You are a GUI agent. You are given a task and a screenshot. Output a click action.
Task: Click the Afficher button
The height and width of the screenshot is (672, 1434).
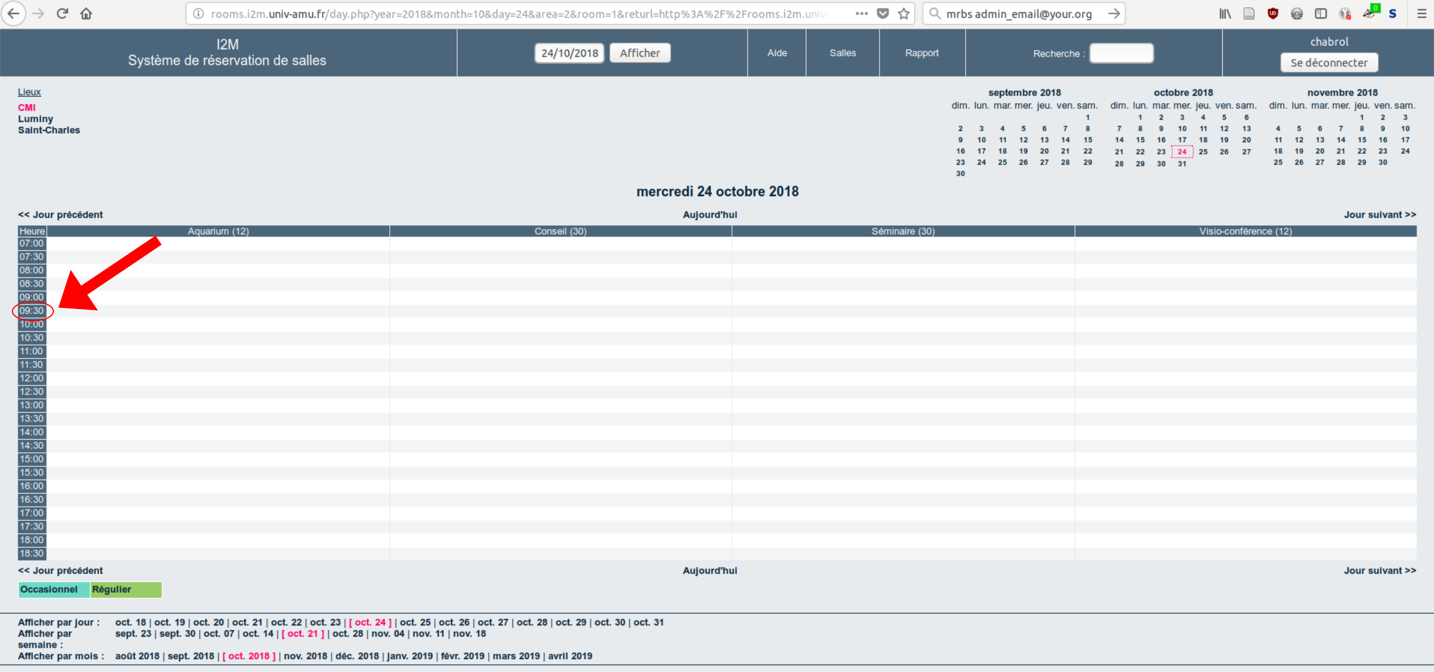pos(640,53)
